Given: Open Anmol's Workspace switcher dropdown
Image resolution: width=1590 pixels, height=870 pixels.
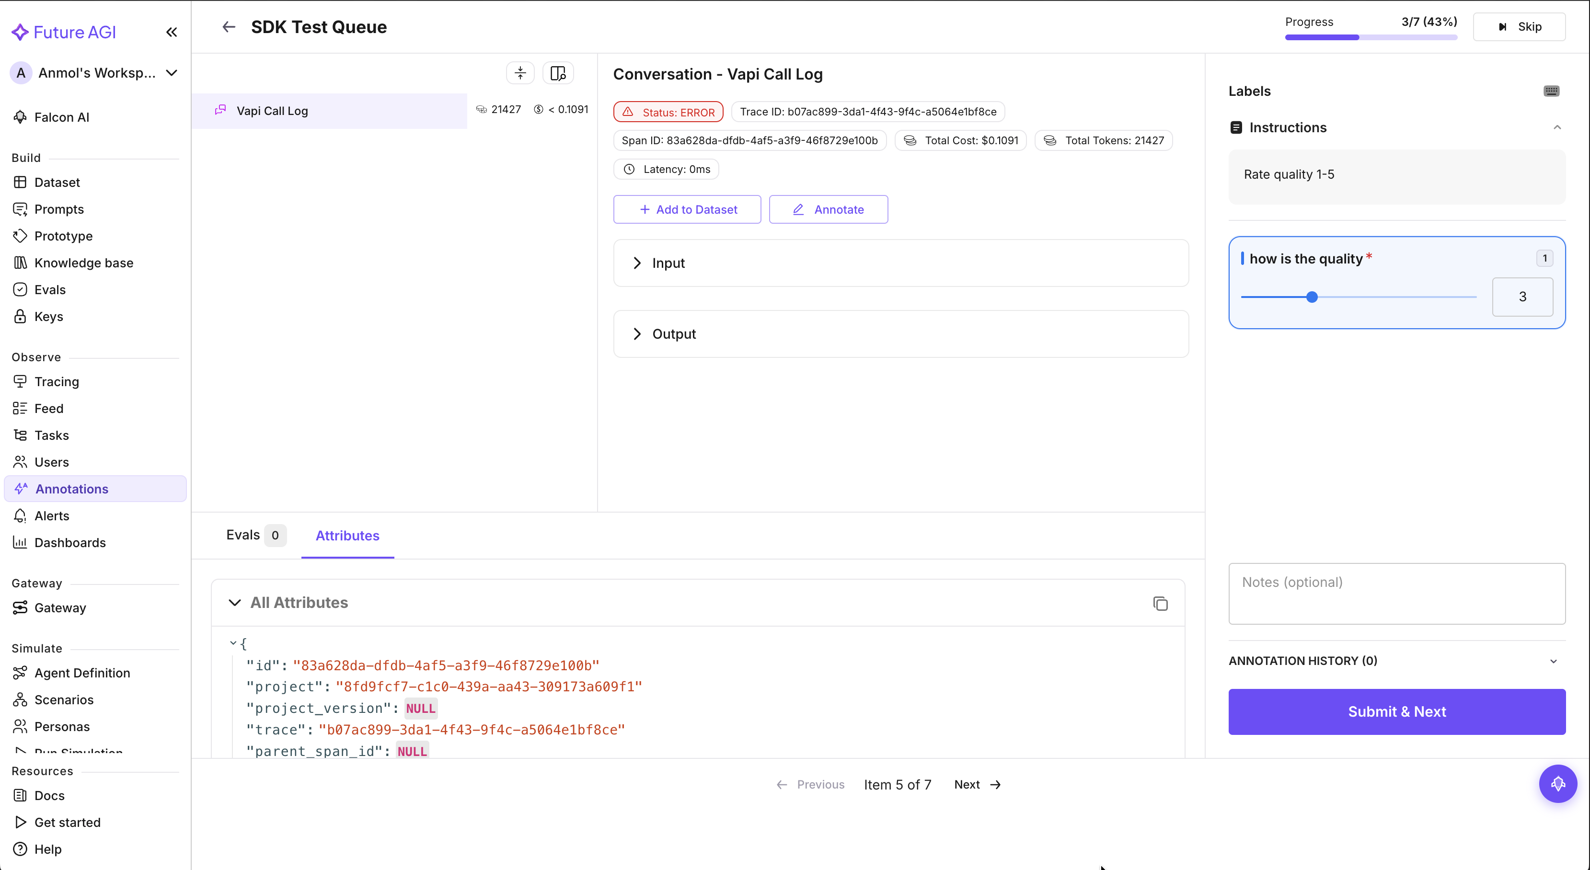Looking at the screenshot, I should pyautogui.click(x=172, y=73).
